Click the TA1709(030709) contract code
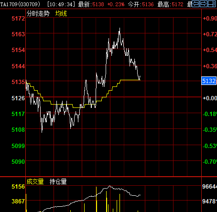Screen dimensions: 217x212 click(20, 4)
